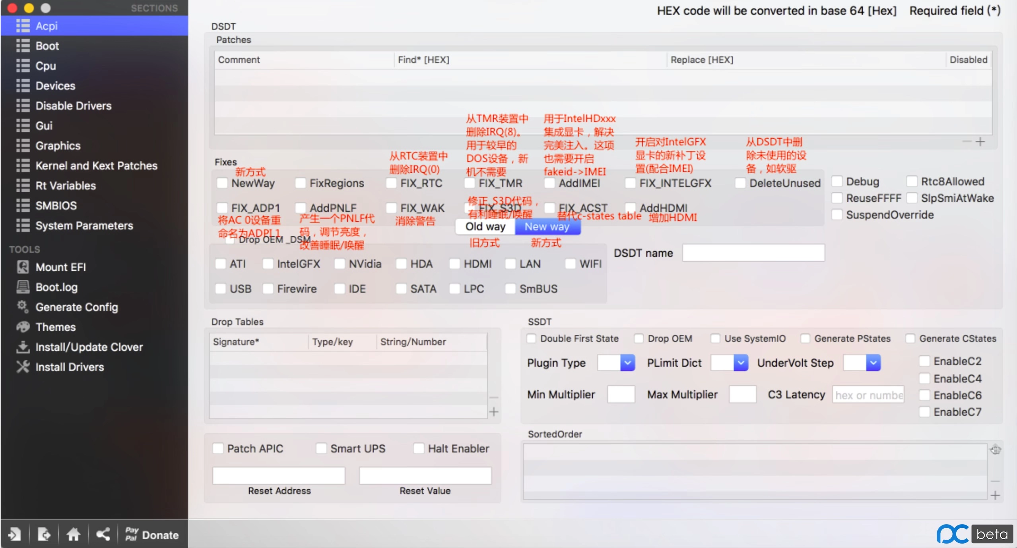Click the Find* [HEX] column header
Viewport: 1017px width, 548px height.
point(530,60)
